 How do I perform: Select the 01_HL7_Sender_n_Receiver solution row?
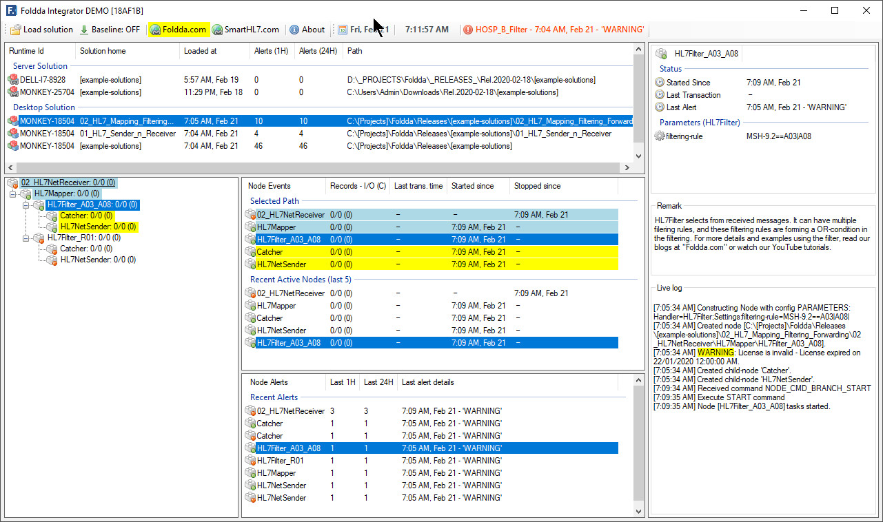(x=319, y=134)
